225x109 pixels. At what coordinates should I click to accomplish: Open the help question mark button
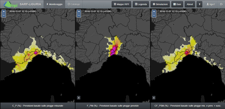tap(199, 4)
